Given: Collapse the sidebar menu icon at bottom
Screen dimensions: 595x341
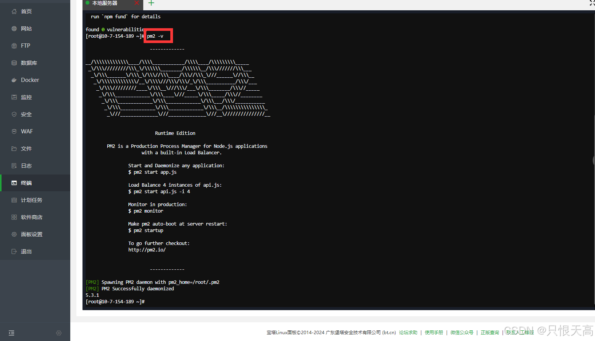Looking at the screenshot, I should pos(11,333).
